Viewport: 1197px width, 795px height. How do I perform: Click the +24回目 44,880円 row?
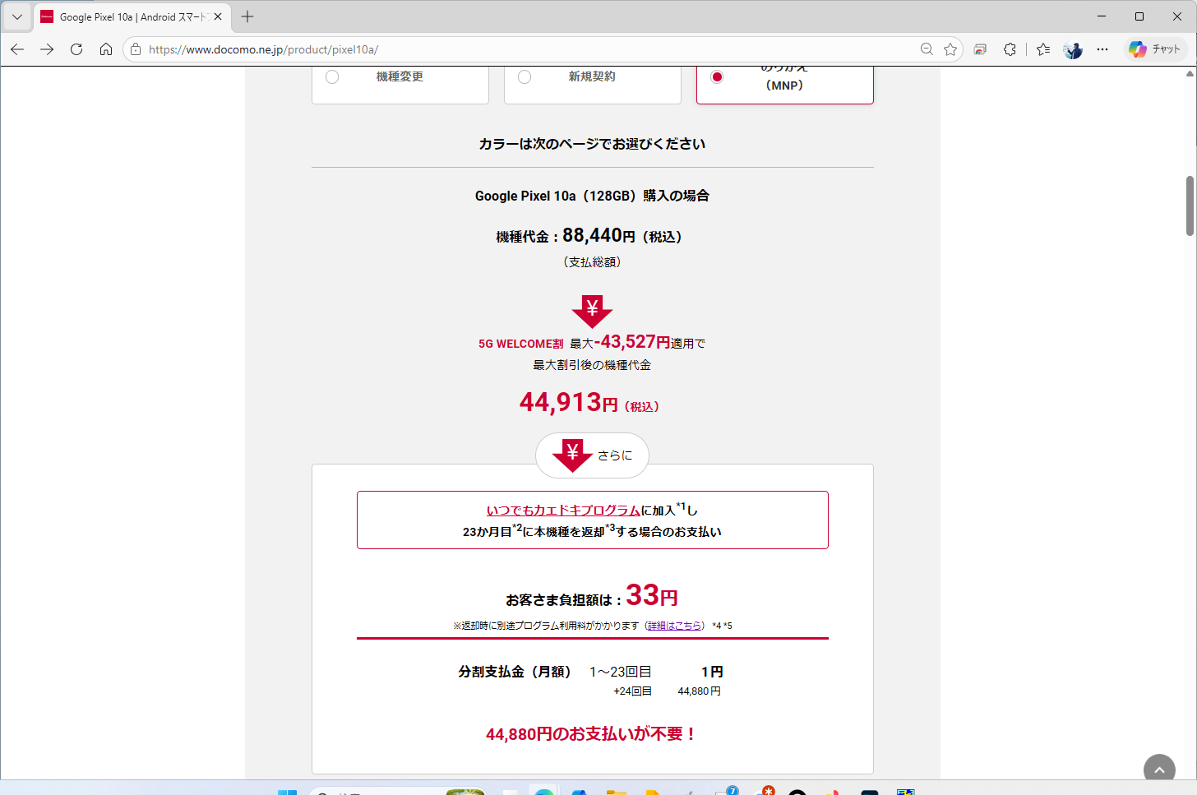pos(667,691)
